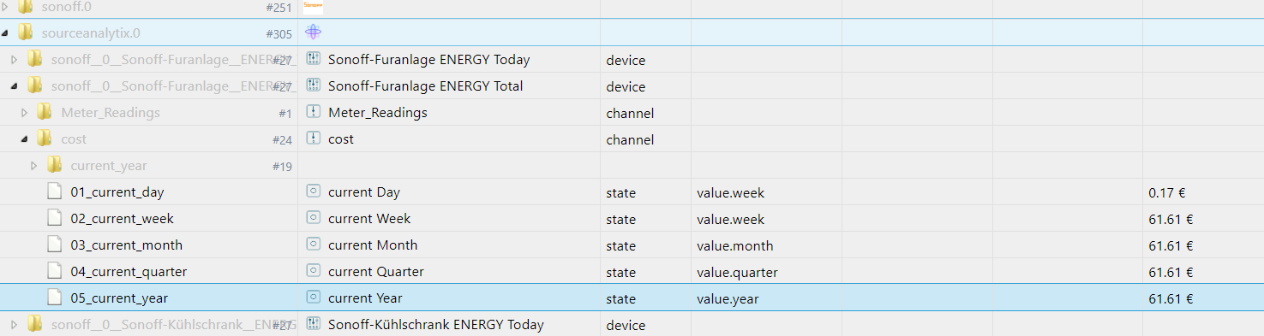Click state icon beside current Year
The width and height of the screenshot is (1264, 336).
tap(313, 298)
